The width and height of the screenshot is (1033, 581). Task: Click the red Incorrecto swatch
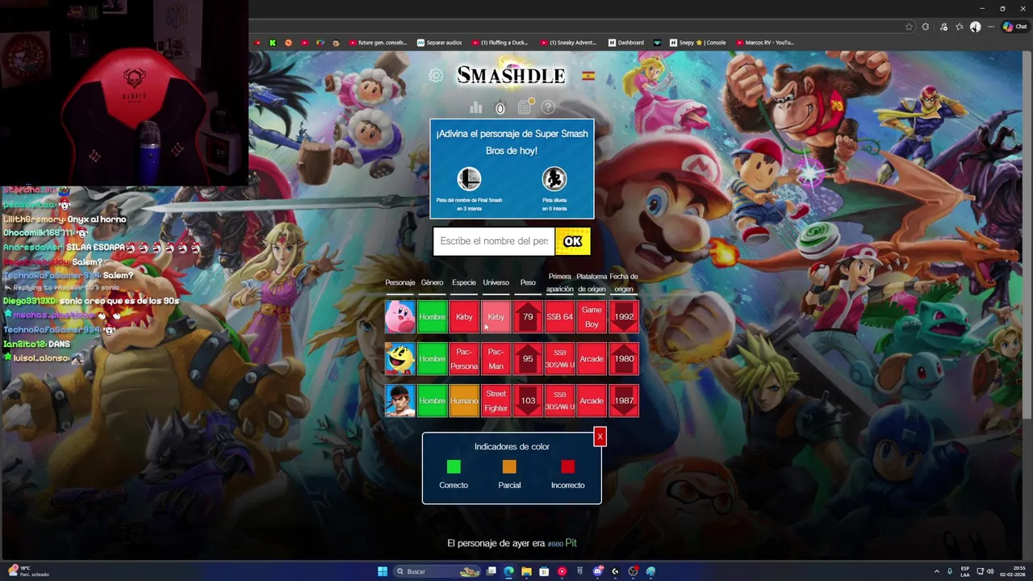(567, 466)
